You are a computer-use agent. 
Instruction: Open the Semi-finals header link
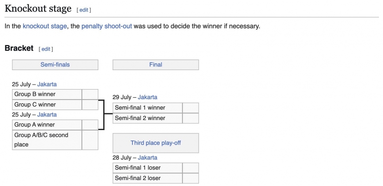click(55, 65)
